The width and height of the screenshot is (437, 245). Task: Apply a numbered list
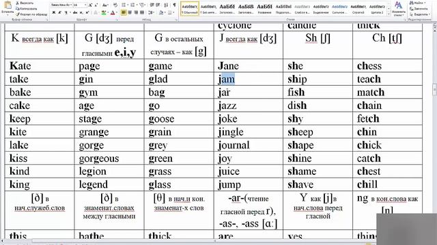[x=132, y=5]
